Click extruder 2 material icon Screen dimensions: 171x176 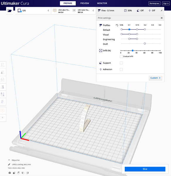(74, 11)
